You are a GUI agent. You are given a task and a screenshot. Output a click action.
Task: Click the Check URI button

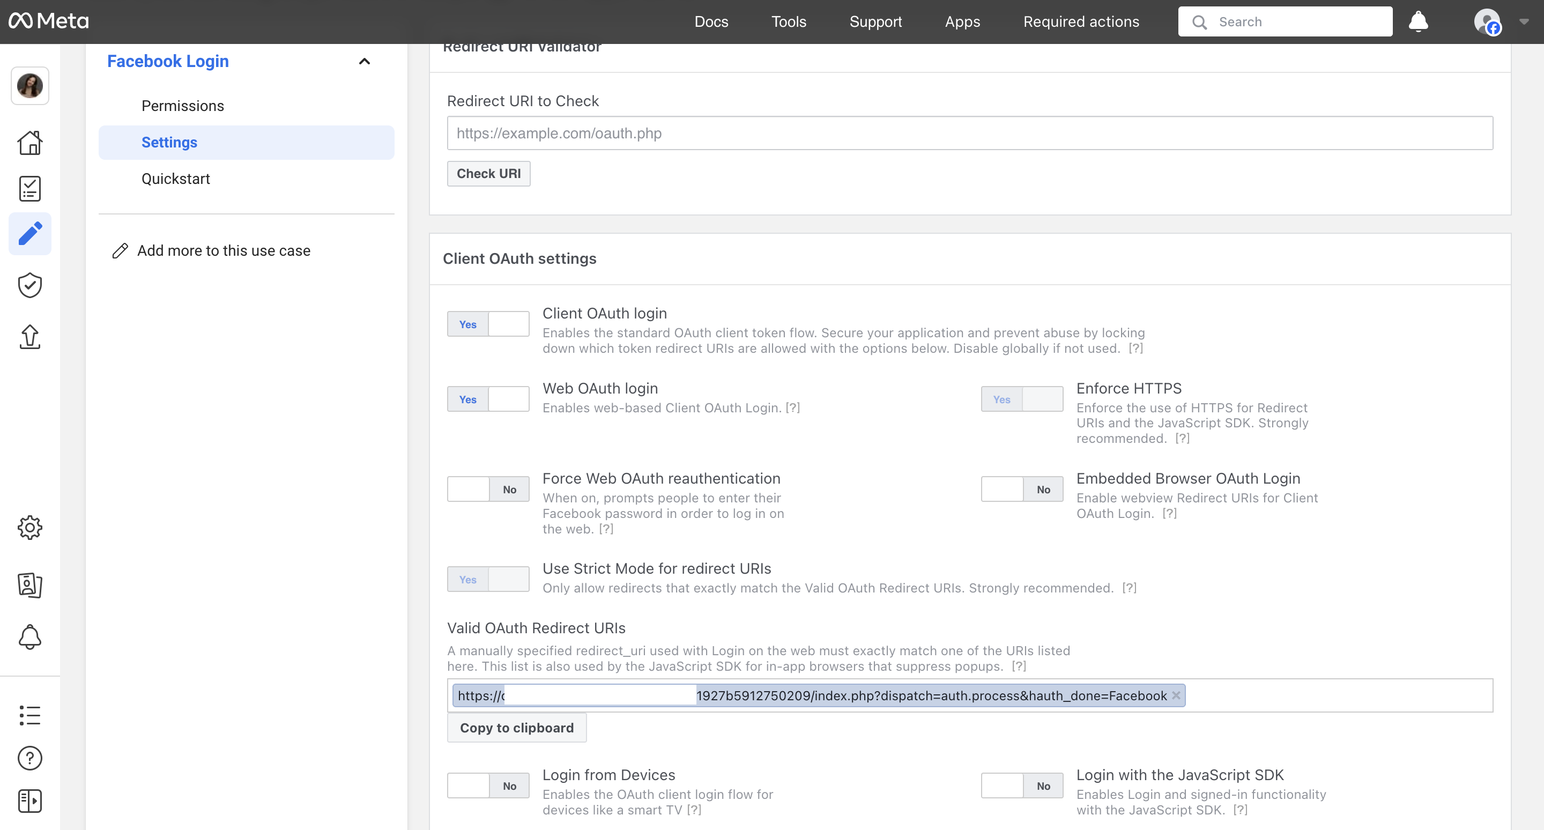[x=488, y=174]
